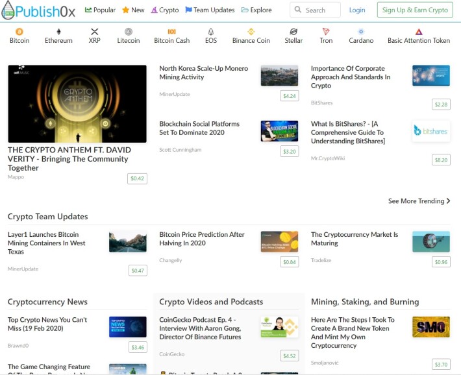This screenshot has width=461, height=375.
Task: Click the $3.46 tip badge
Action: [138, 347]
